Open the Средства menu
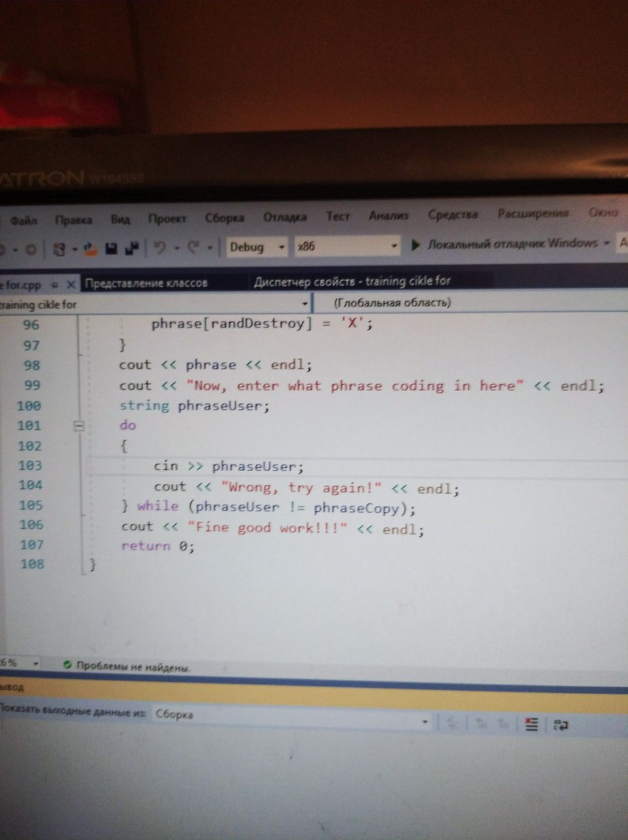 [x=453, y=215]
